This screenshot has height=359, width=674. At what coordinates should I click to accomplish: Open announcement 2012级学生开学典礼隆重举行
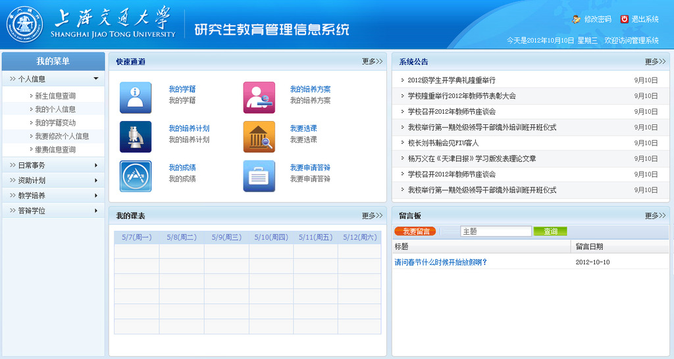pos(452,80)
